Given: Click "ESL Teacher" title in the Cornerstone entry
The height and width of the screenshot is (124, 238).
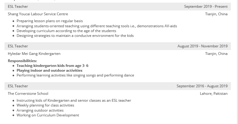Looking at the screenshot, I should click(18, 86).
